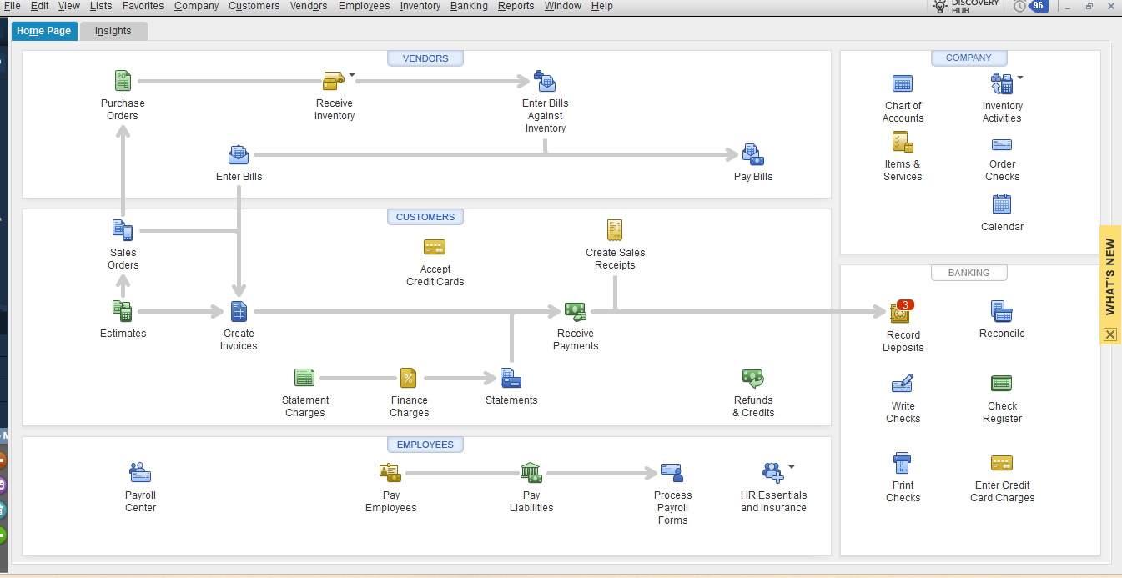Click the VENDORS section button
The image size is (1122, 578).
425,58
